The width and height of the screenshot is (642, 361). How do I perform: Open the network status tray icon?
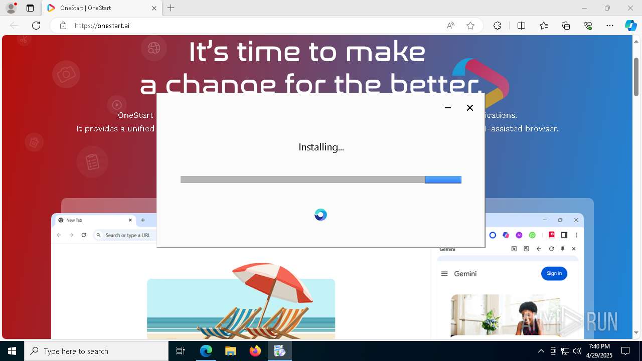click(x=565, y=351)
